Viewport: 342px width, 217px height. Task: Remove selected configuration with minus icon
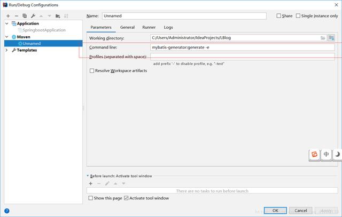coord(17,16)
